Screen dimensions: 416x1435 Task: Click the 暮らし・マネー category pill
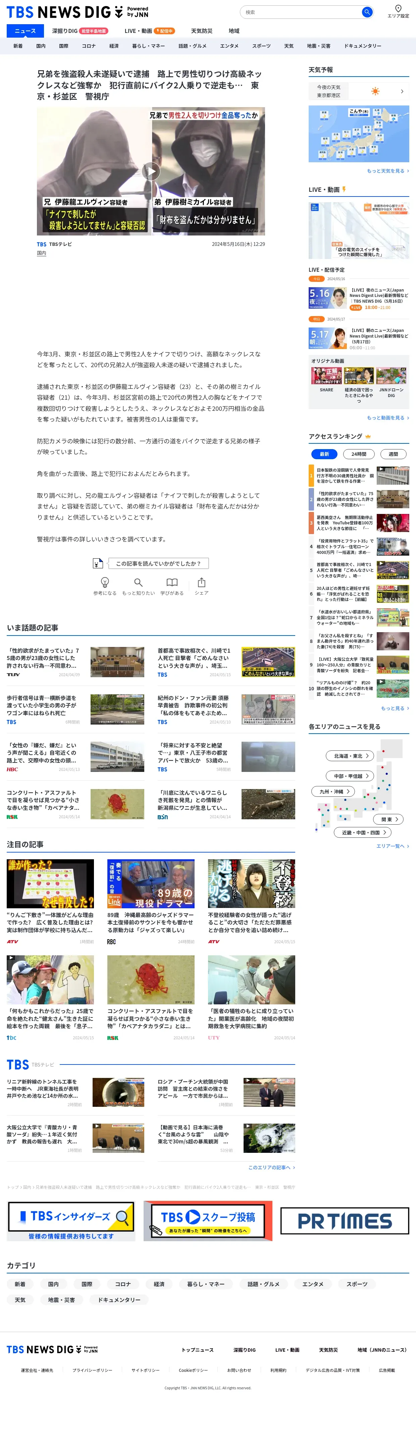point(206,1284)
